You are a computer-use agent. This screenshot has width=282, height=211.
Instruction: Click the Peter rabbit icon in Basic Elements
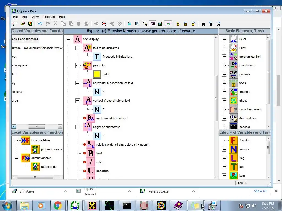(x=234, y=39)
